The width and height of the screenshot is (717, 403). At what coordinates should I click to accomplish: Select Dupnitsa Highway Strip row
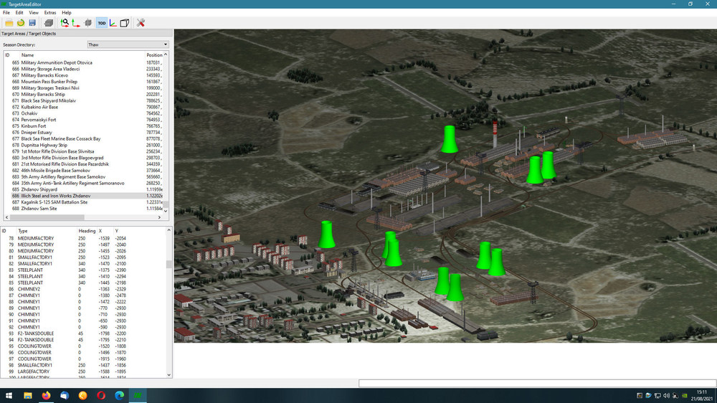point(86,145)
